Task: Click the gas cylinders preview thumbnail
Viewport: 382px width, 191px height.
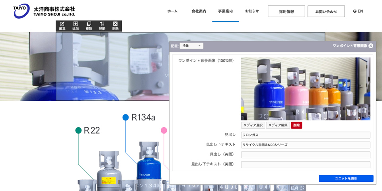Action: click(306, 89)
